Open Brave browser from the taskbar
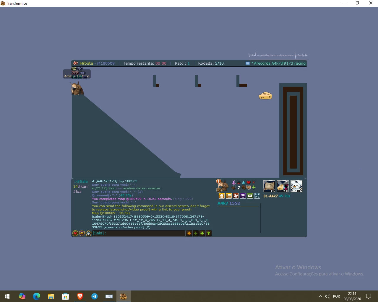 (x=80, y=296)
